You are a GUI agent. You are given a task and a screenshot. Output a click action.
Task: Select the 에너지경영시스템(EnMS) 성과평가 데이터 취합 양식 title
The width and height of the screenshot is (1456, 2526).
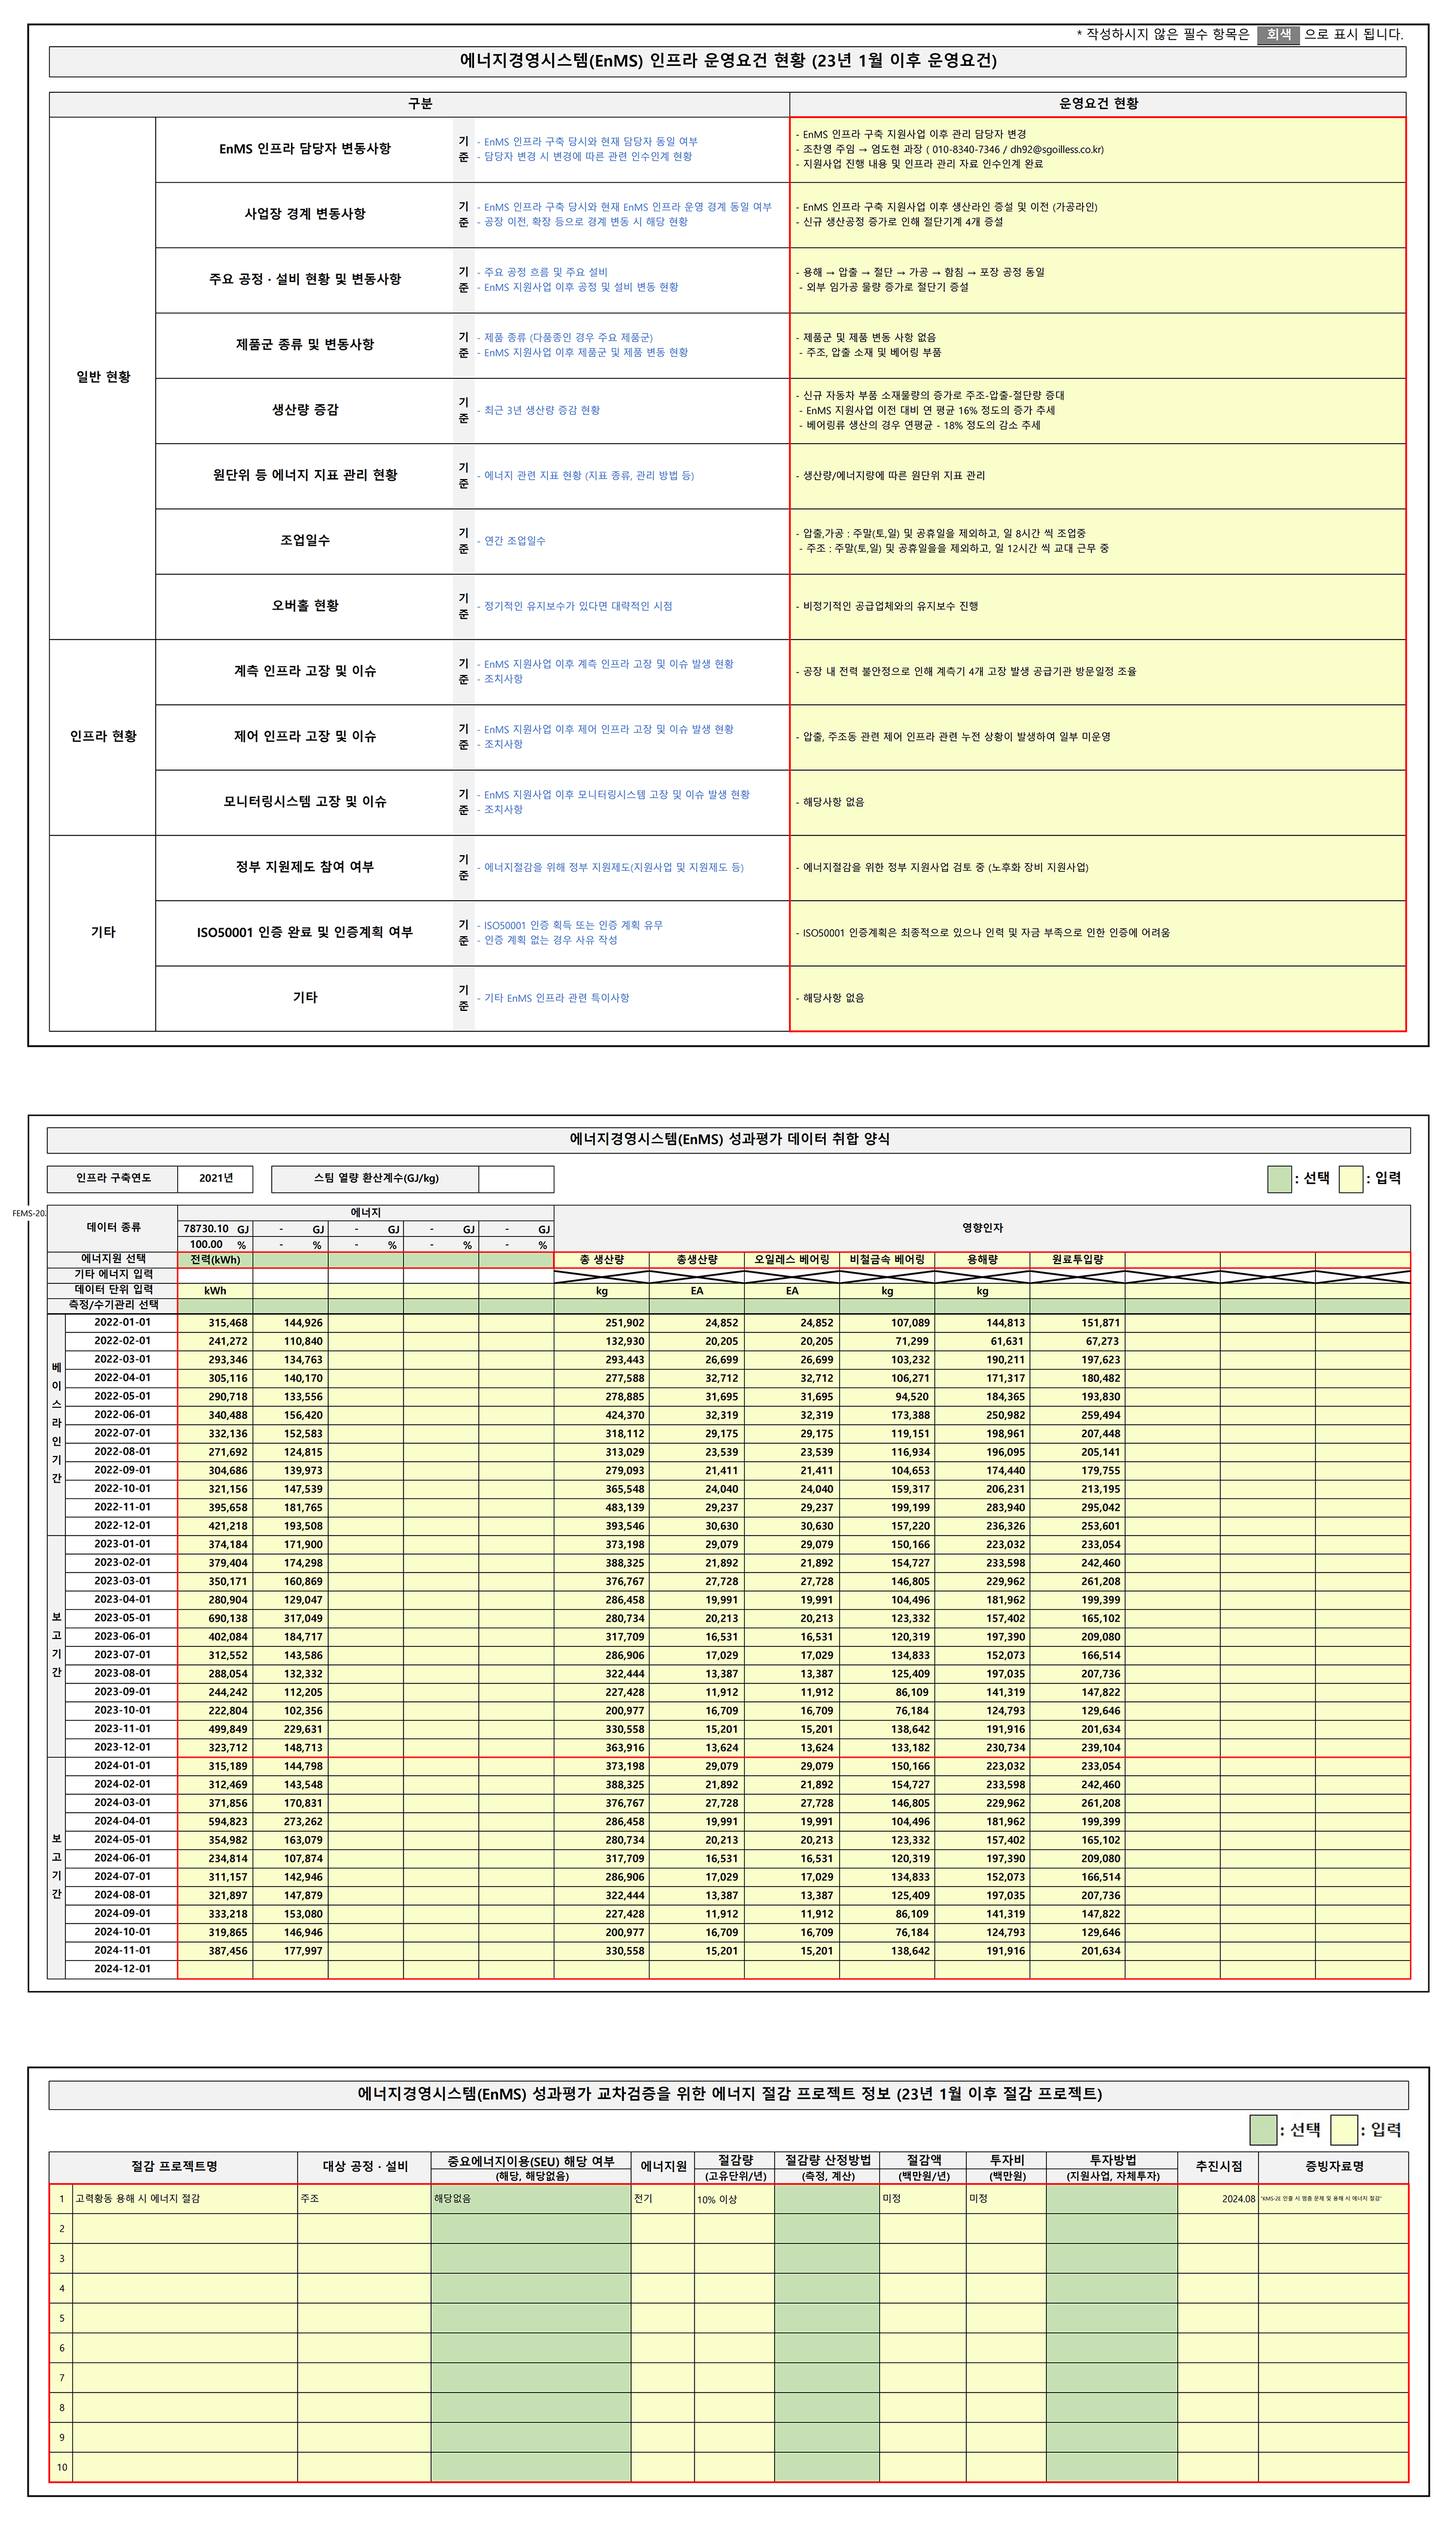729,1139
